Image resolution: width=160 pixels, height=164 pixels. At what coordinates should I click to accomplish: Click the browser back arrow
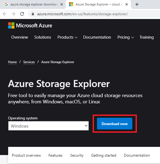coord(5,14)
